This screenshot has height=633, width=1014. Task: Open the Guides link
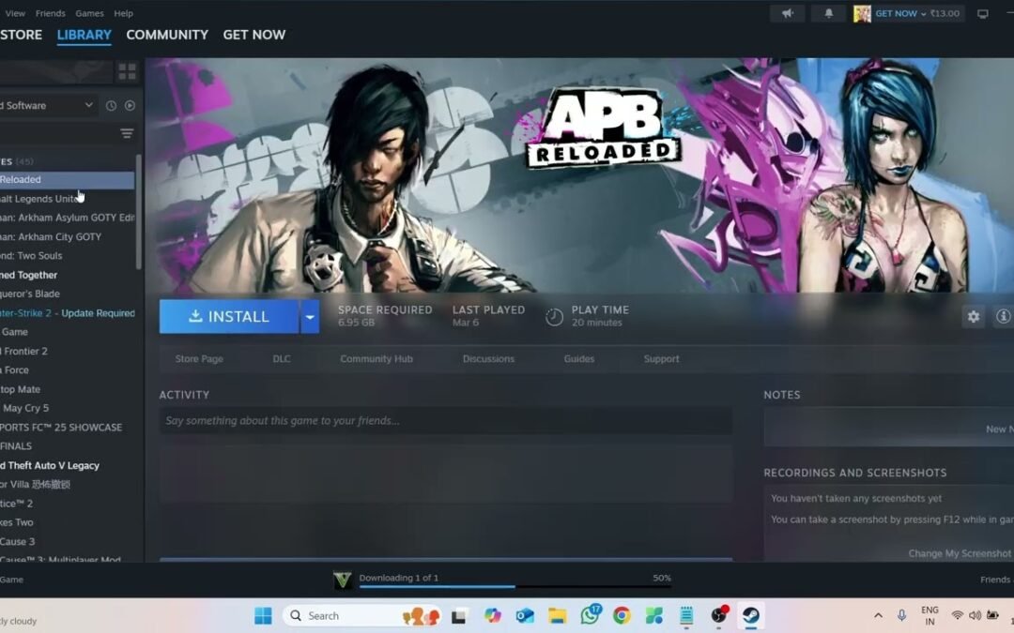[578, 358]
